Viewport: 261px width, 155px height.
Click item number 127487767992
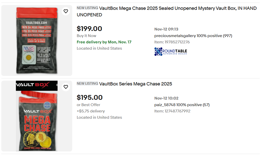[x=177, y=111]
